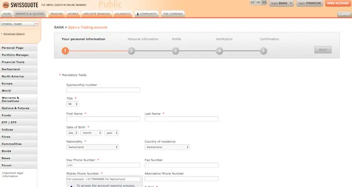Open North America in sidebar
The height and width of the screenshot is (187, 352).
tap(19, 76)
